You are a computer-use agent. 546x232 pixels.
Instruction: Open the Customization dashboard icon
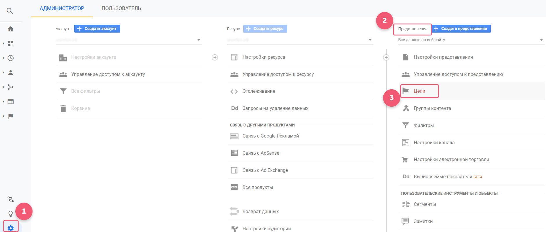[x=10, y=43]
